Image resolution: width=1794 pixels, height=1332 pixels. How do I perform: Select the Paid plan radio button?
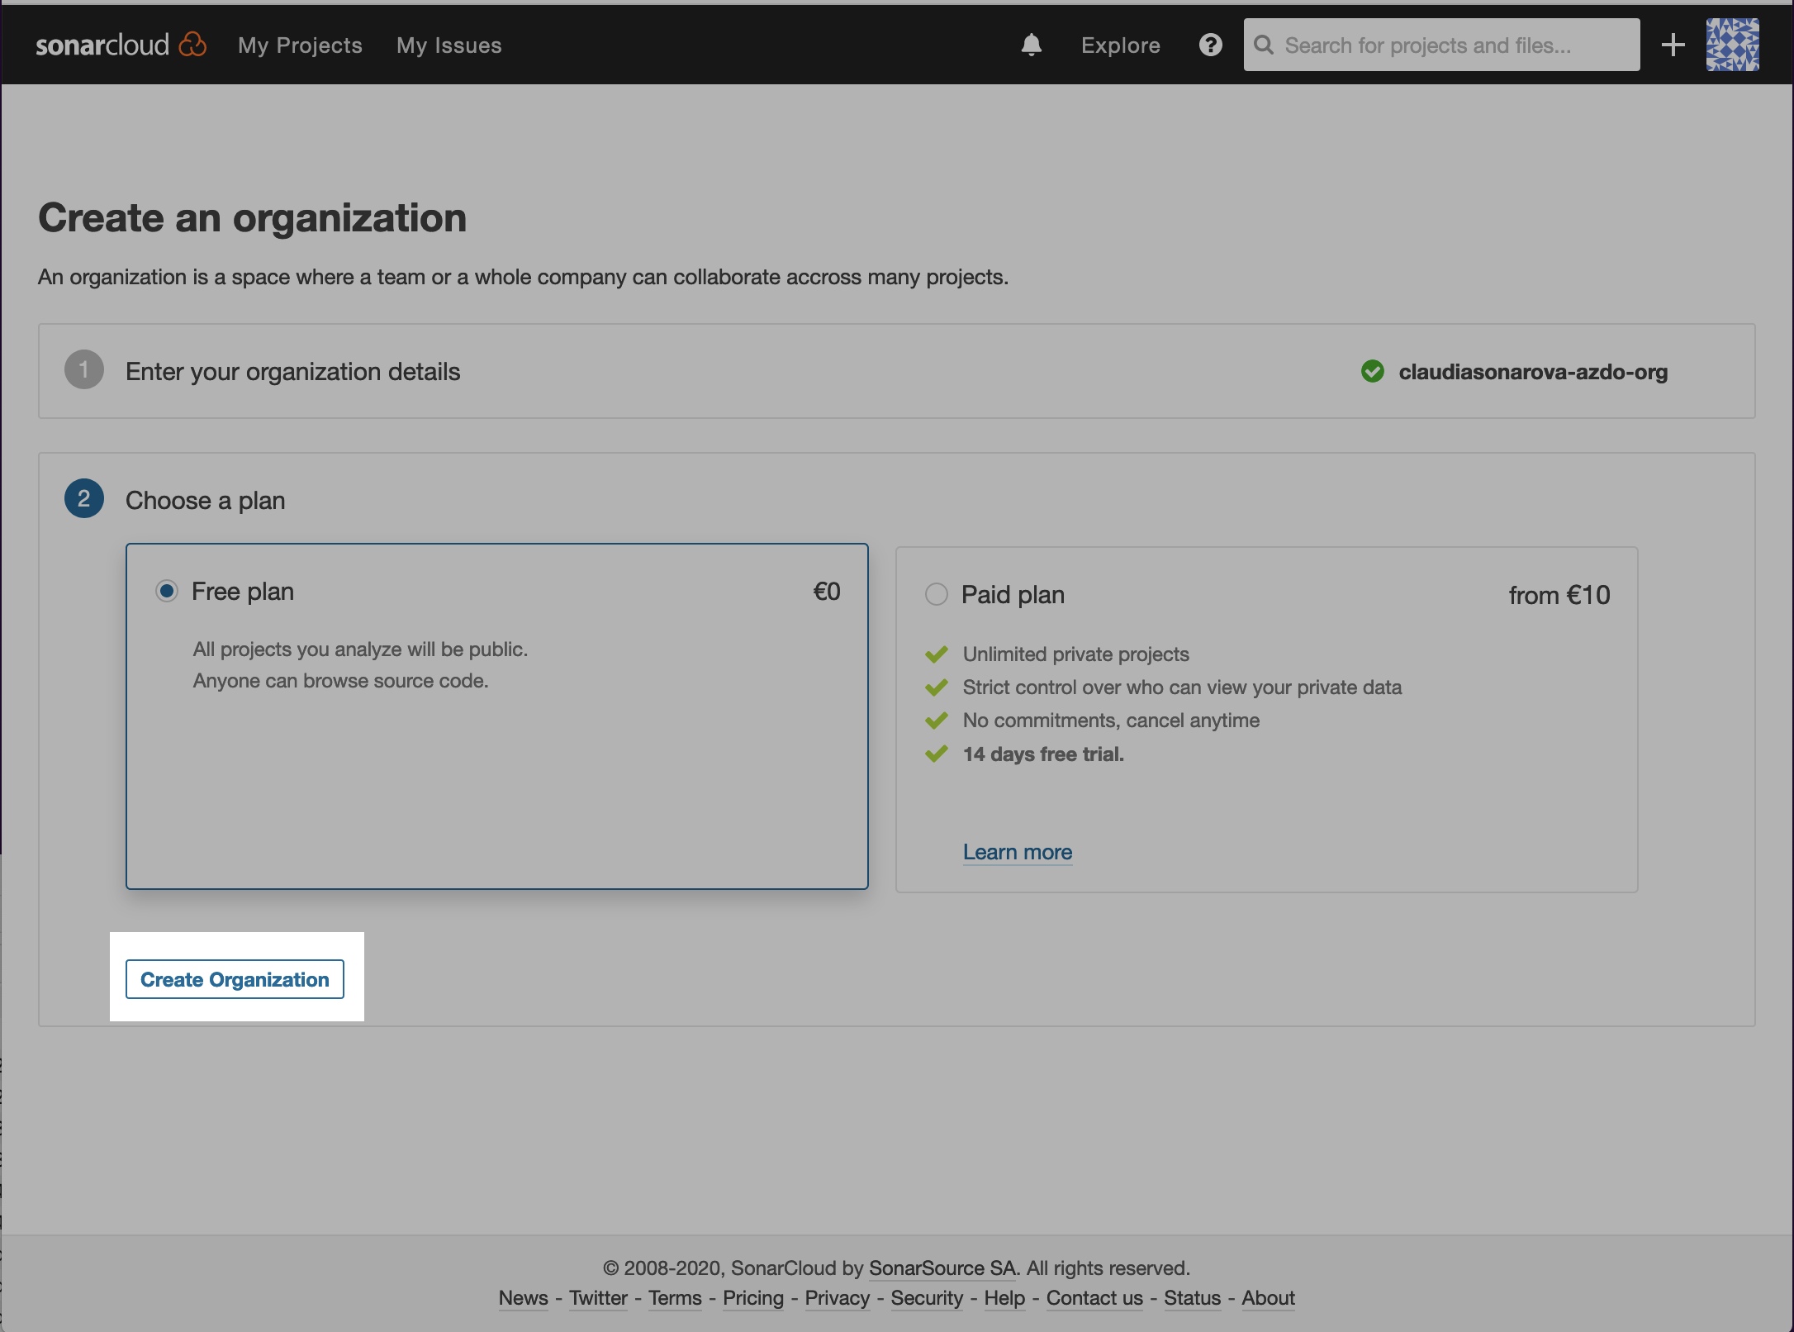click(x=937, y=593)
